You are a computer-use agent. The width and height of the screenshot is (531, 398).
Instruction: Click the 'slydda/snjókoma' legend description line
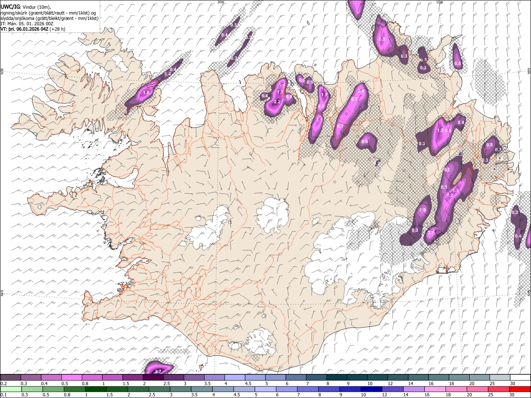49,18
